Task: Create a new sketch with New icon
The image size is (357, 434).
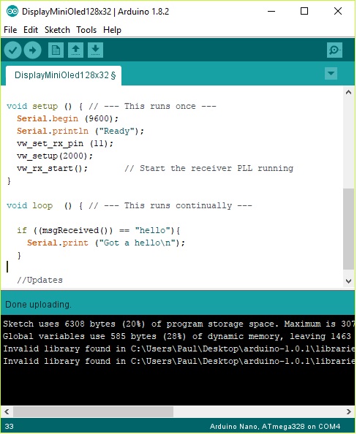Action: click(56, 50)
